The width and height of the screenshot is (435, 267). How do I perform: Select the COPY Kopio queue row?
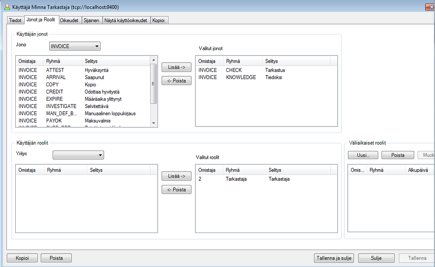(83, 85)
